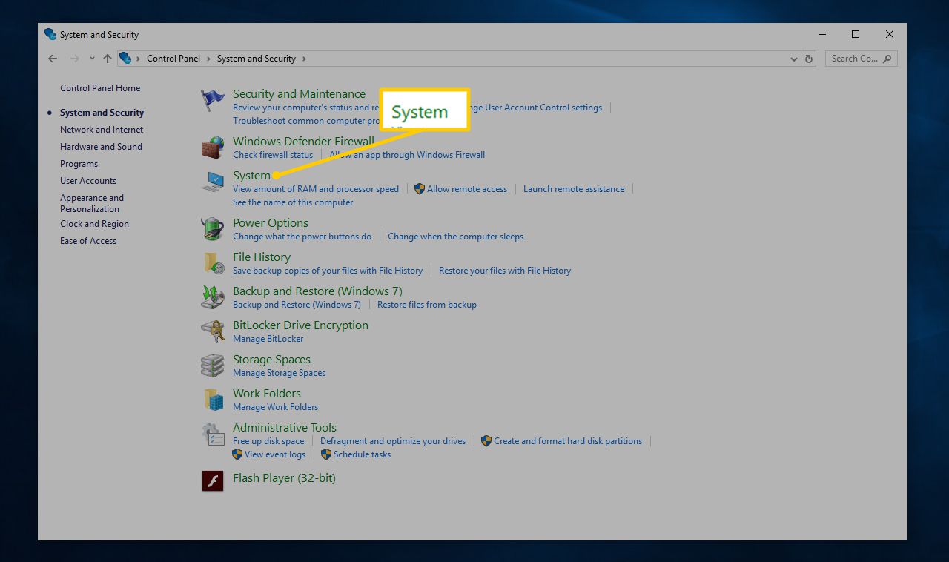Viewport: 949px width, 562px height.
Task: Expand the chevron after System and Security breadcrumb
Action: click(x=304, y=59)
